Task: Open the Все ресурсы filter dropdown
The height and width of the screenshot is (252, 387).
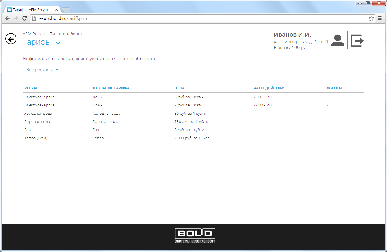Action: pyautogui.click(x=43, y=70)
